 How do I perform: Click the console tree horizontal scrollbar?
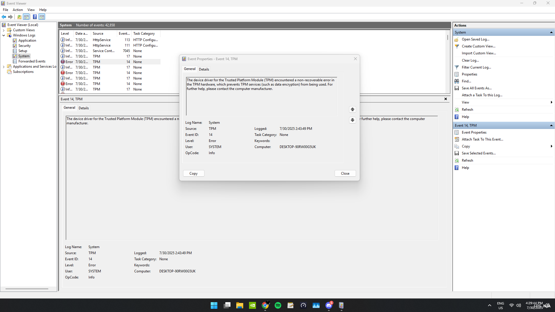27,289
